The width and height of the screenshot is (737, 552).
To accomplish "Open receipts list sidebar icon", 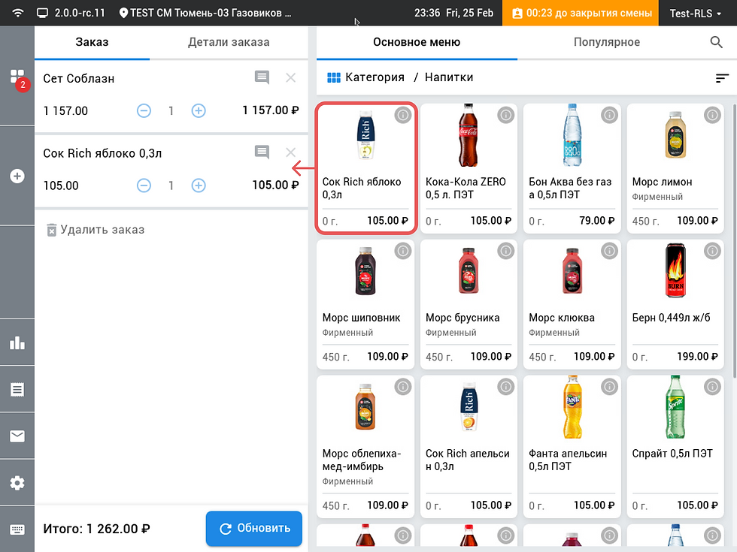I will (17, 390).
